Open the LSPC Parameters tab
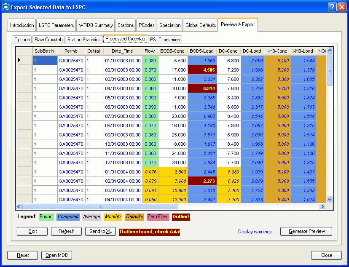This screenshot has width=349, height=267. [56, 24]
